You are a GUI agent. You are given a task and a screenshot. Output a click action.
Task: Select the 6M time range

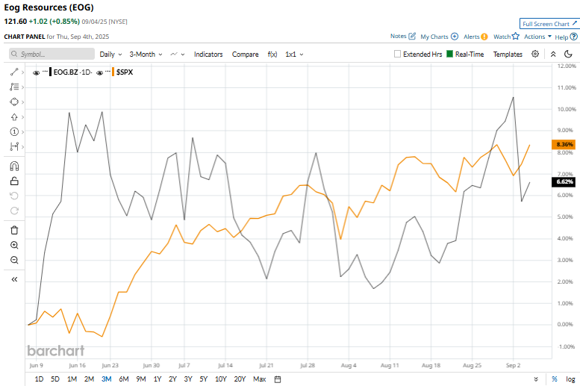124,379
